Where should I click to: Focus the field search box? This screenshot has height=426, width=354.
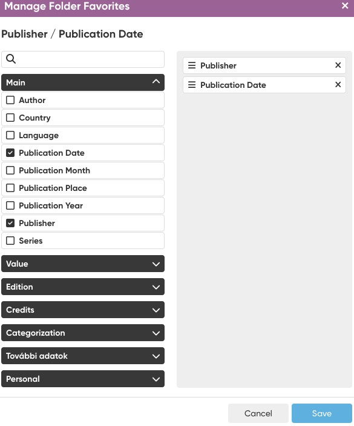click(83, 59)
